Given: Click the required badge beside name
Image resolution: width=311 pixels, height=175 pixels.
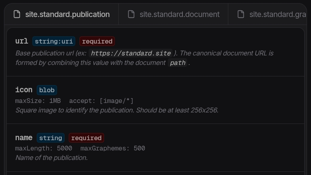Looking at the screenshot, I should [86, 138].
